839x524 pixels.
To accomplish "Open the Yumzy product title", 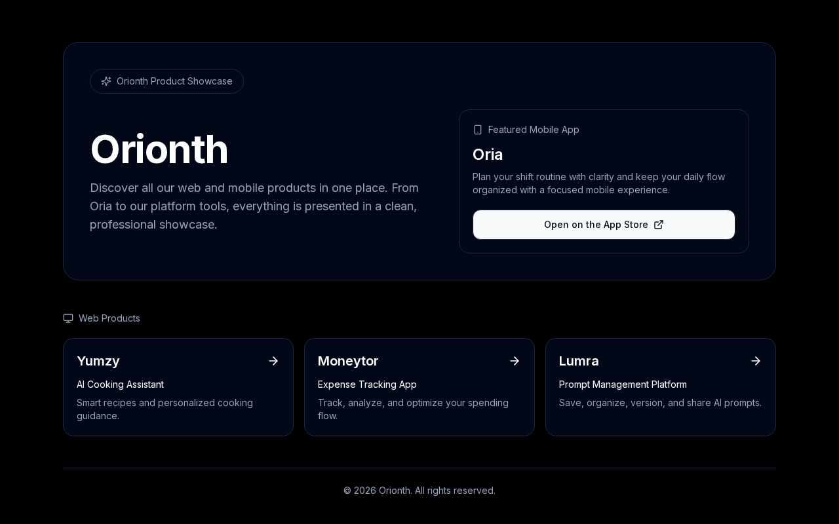I will [x=98, y=361].
